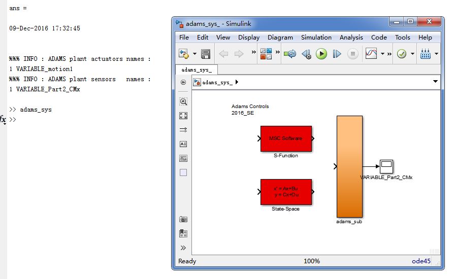Toggle Sample Time Display arrows icon

click(183, 130)
